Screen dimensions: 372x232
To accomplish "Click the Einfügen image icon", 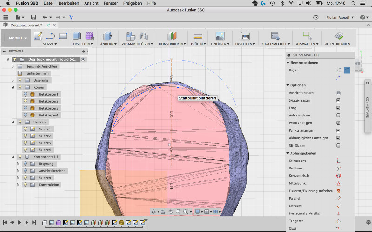I will point(220,36).
